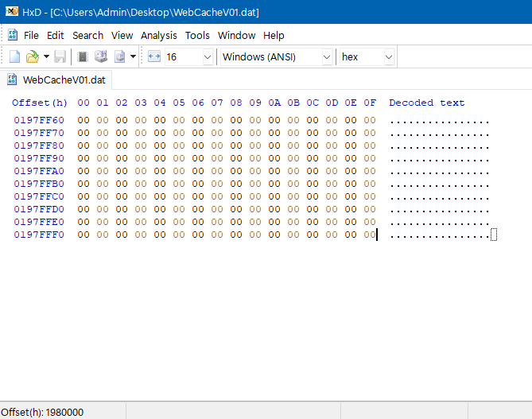The width and height of the screenshot is (532, 419).
Task: Open the File menu
Action: 31,35
